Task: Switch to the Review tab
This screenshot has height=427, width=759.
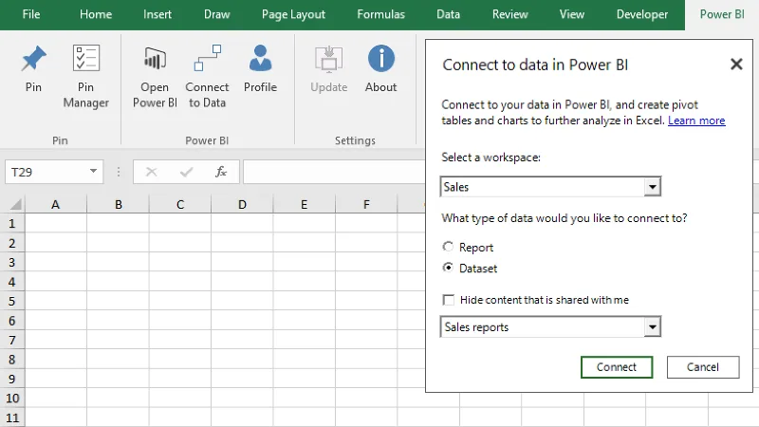Action: pyautogui.click(x=510, y=14)
